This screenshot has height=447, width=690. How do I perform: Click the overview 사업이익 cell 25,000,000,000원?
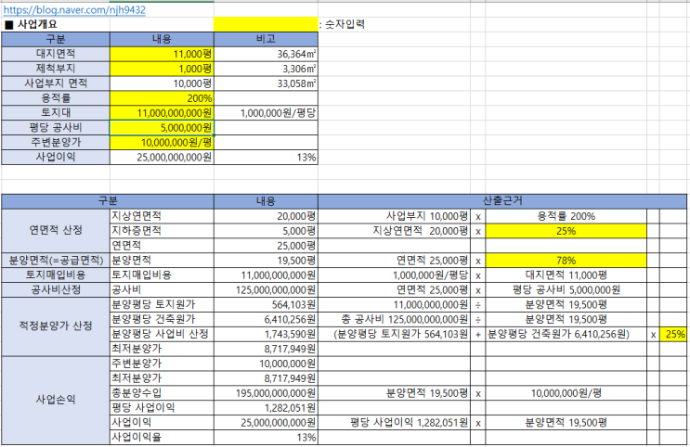(162, 158)
